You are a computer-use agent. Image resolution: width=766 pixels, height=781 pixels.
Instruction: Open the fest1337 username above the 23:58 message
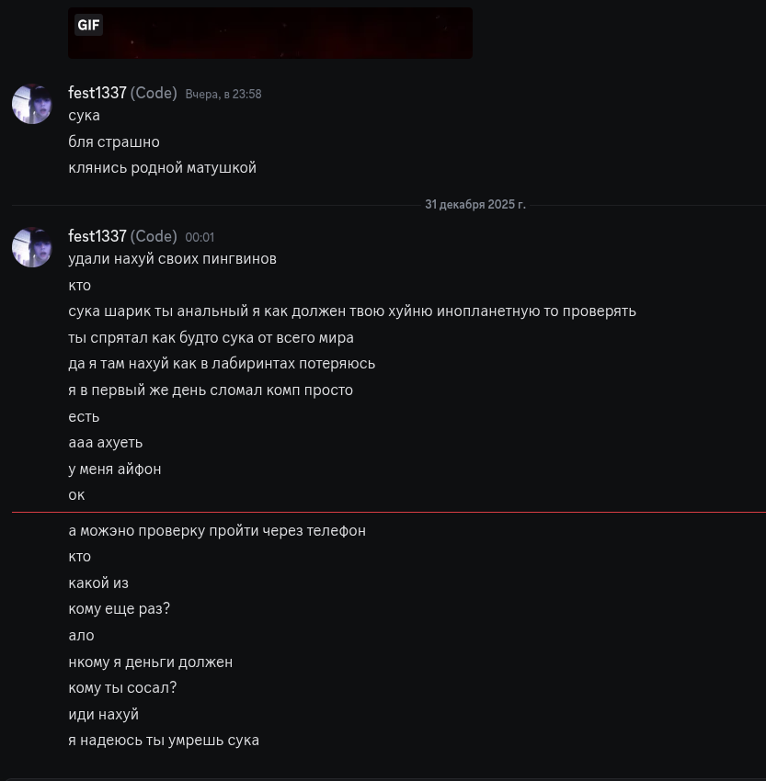(97, 93)
